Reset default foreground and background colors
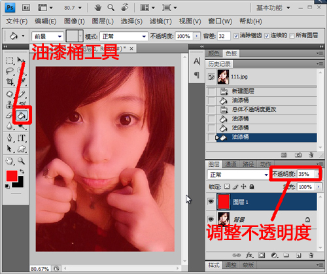 point(7,186)
